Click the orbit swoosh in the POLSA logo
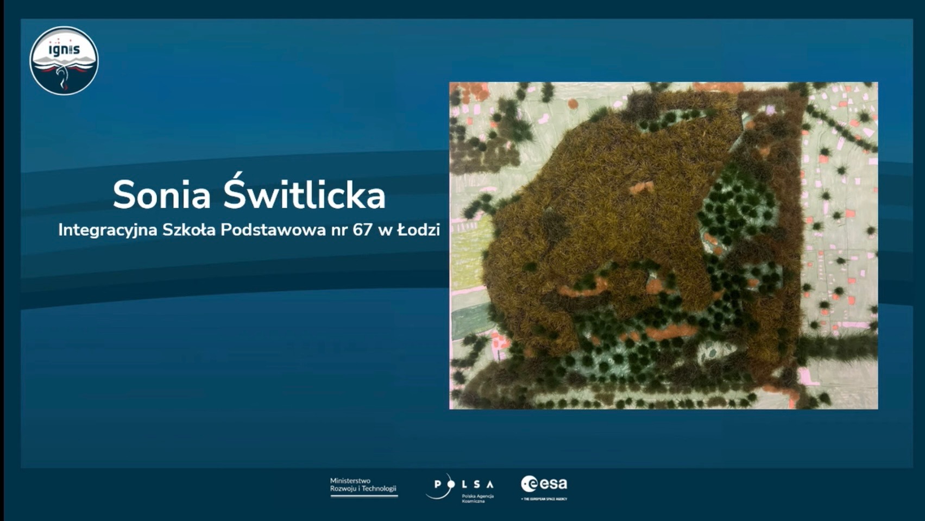 pos(442,488)
